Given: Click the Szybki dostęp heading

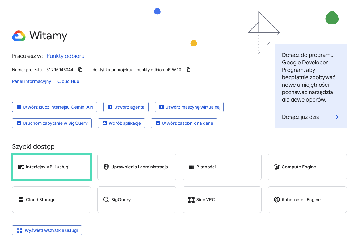Looking at the screenshot, I should pos(33,147).
